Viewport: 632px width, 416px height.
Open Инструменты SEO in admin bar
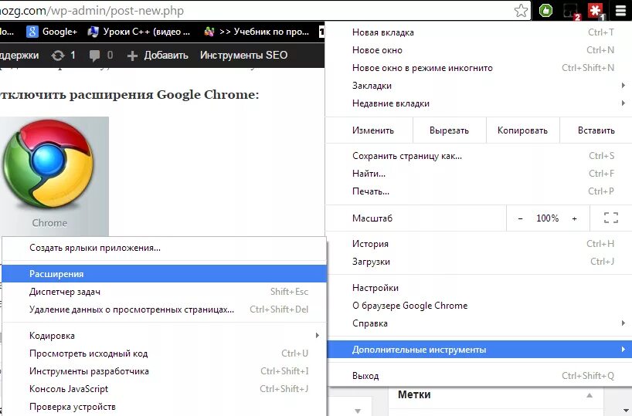click(x=244, y=55)
